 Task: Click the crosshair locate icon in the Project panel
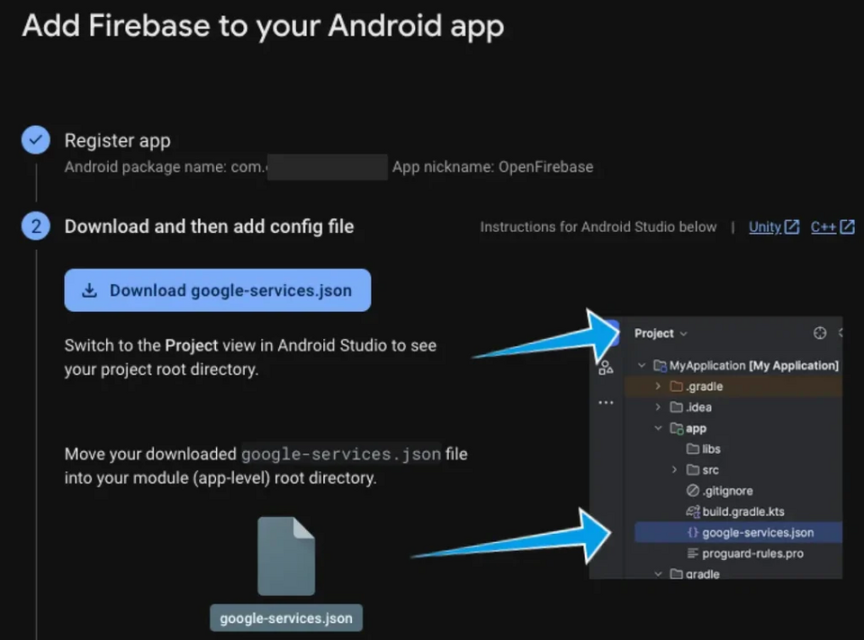[820, 333]
